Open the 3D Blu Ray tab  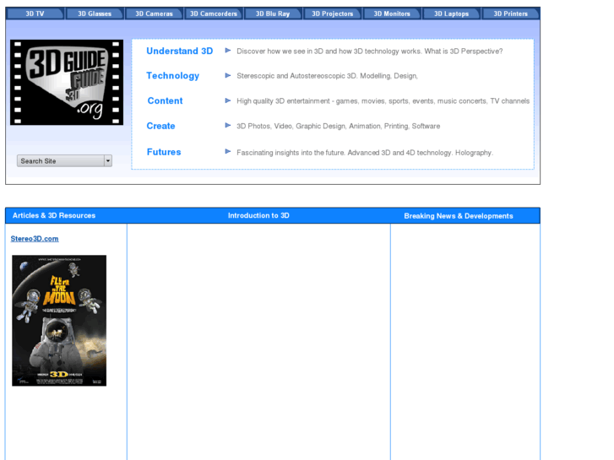pos(273,14)
